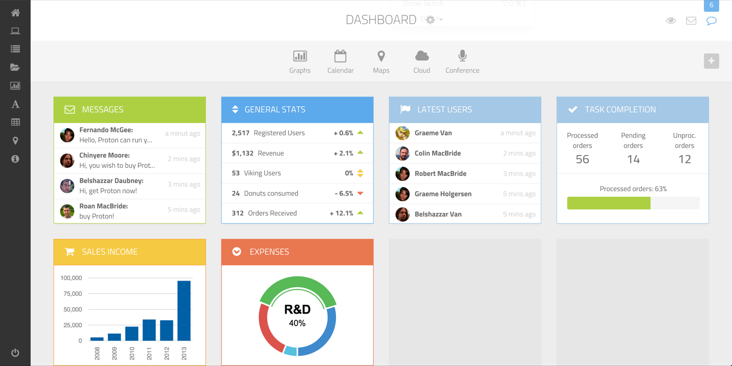Open the gear dropdown next to DASHBOARD

point(433,20)
